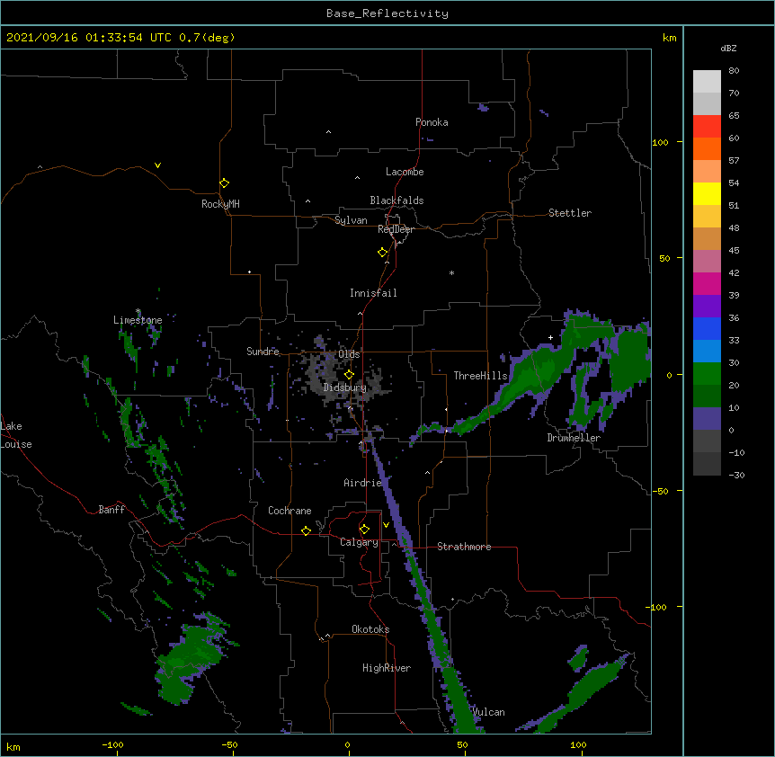Click the white asterisk marker above Limestone
The height and width of the screenshot is (757, 775).
(138, 311)
